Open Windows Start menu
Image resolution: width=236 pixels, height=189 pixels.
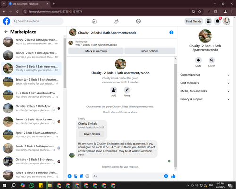pyautogui.click(x=4, y=185)
